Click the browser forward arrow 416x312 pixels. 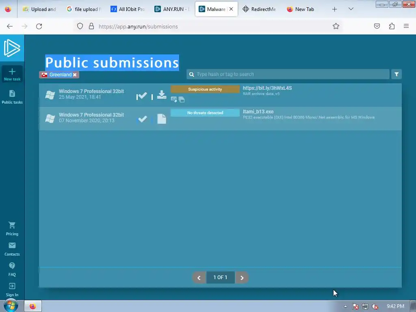[x=24, y=26]
